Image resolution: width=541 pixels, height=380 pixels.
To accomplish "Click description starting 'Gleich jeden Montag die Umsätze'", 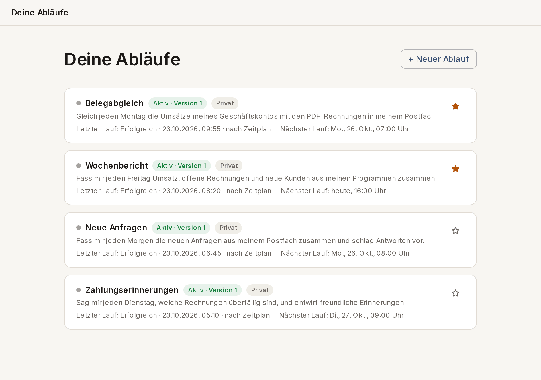I will pos(256,116).
